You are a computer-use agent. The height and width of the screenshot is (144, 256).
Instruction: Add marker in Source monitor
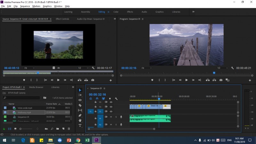point(24,80)
